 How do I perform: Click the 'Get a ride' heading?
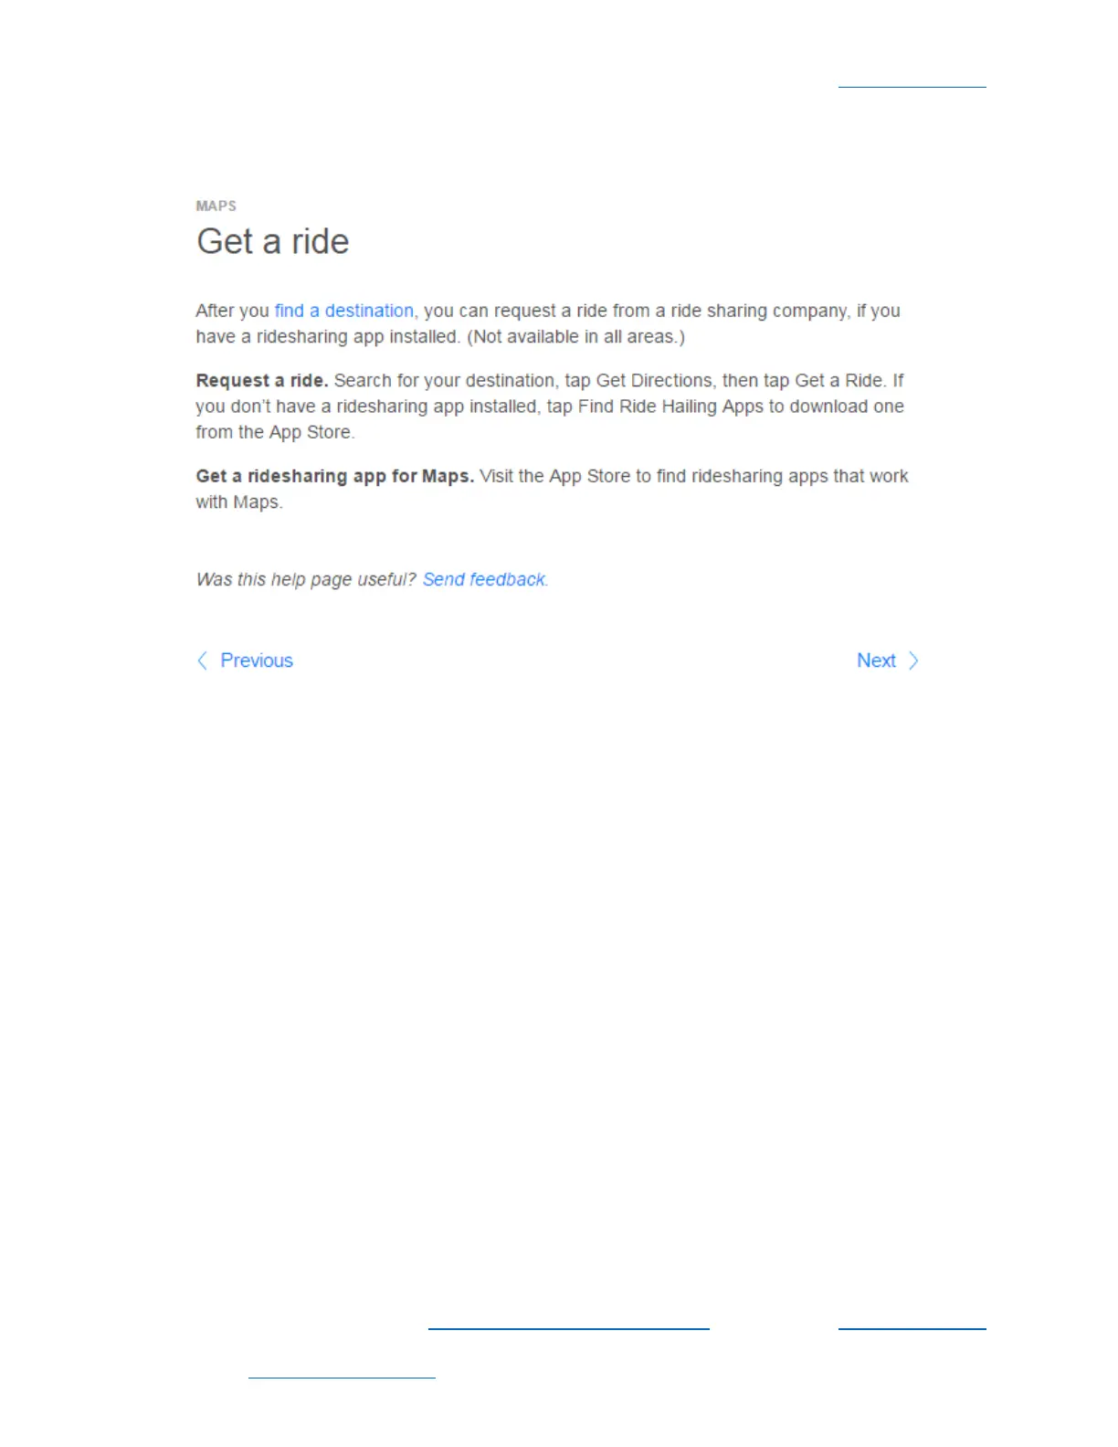click(273, 242)
